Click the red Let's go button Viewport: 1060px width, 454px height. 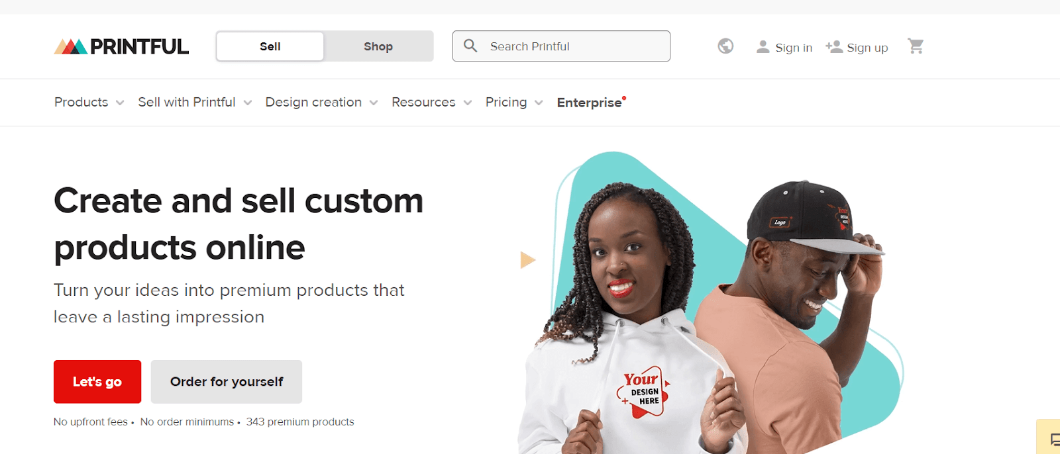tap(97, 382)
